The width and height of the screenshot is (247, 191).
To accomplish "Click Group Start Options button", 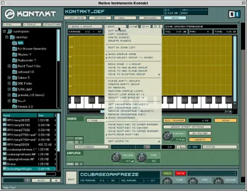I will coord(187,127).
